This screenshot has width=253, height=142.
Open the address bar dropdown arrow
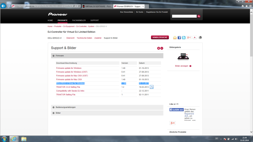pos(77,6)
